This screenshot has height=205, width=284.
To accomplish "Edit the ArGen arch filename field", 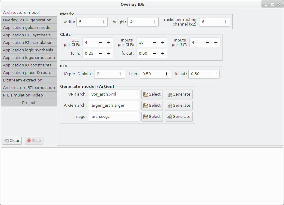I will click(x=114, y=106).
